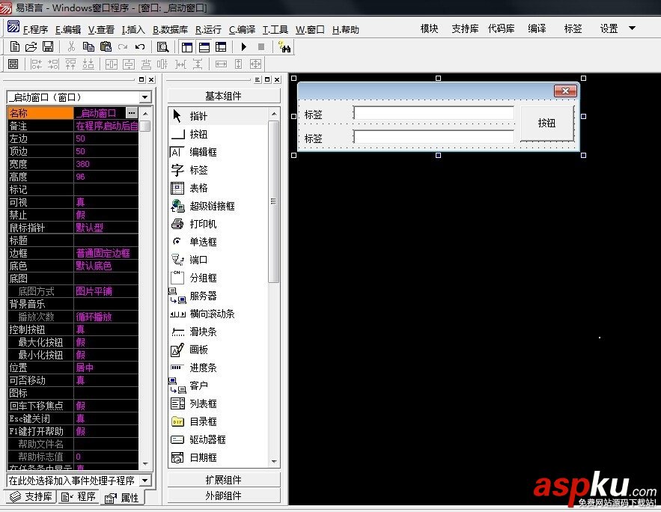Click the Open file folder icon
The width and height of the screenshot is (661, 512).
(31, 46)
